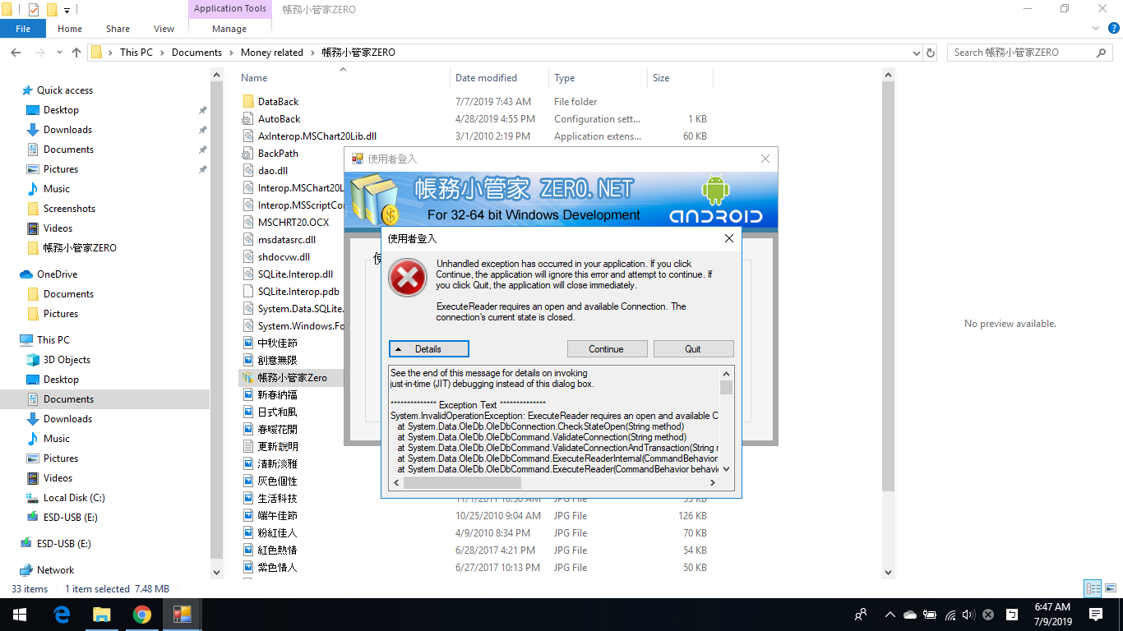Select the MSCHRT20.OCX file icon
Image resolution: width=1123 pixels, height=631 pixels.
(x=247, y=223)
